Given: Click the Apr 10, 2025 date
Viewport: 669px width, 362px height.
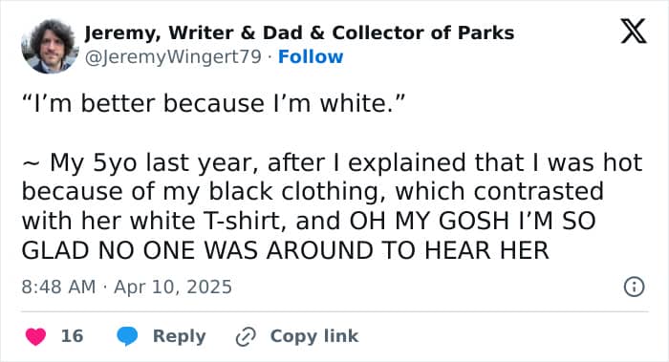Looking at the screenshot, I should (x=173, y=287).
